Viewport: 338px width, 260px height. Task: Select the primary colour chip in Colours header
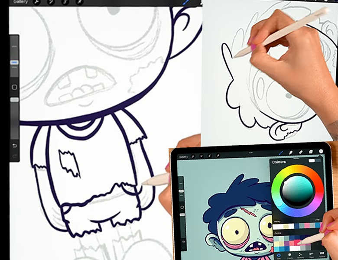coord(312,161)
